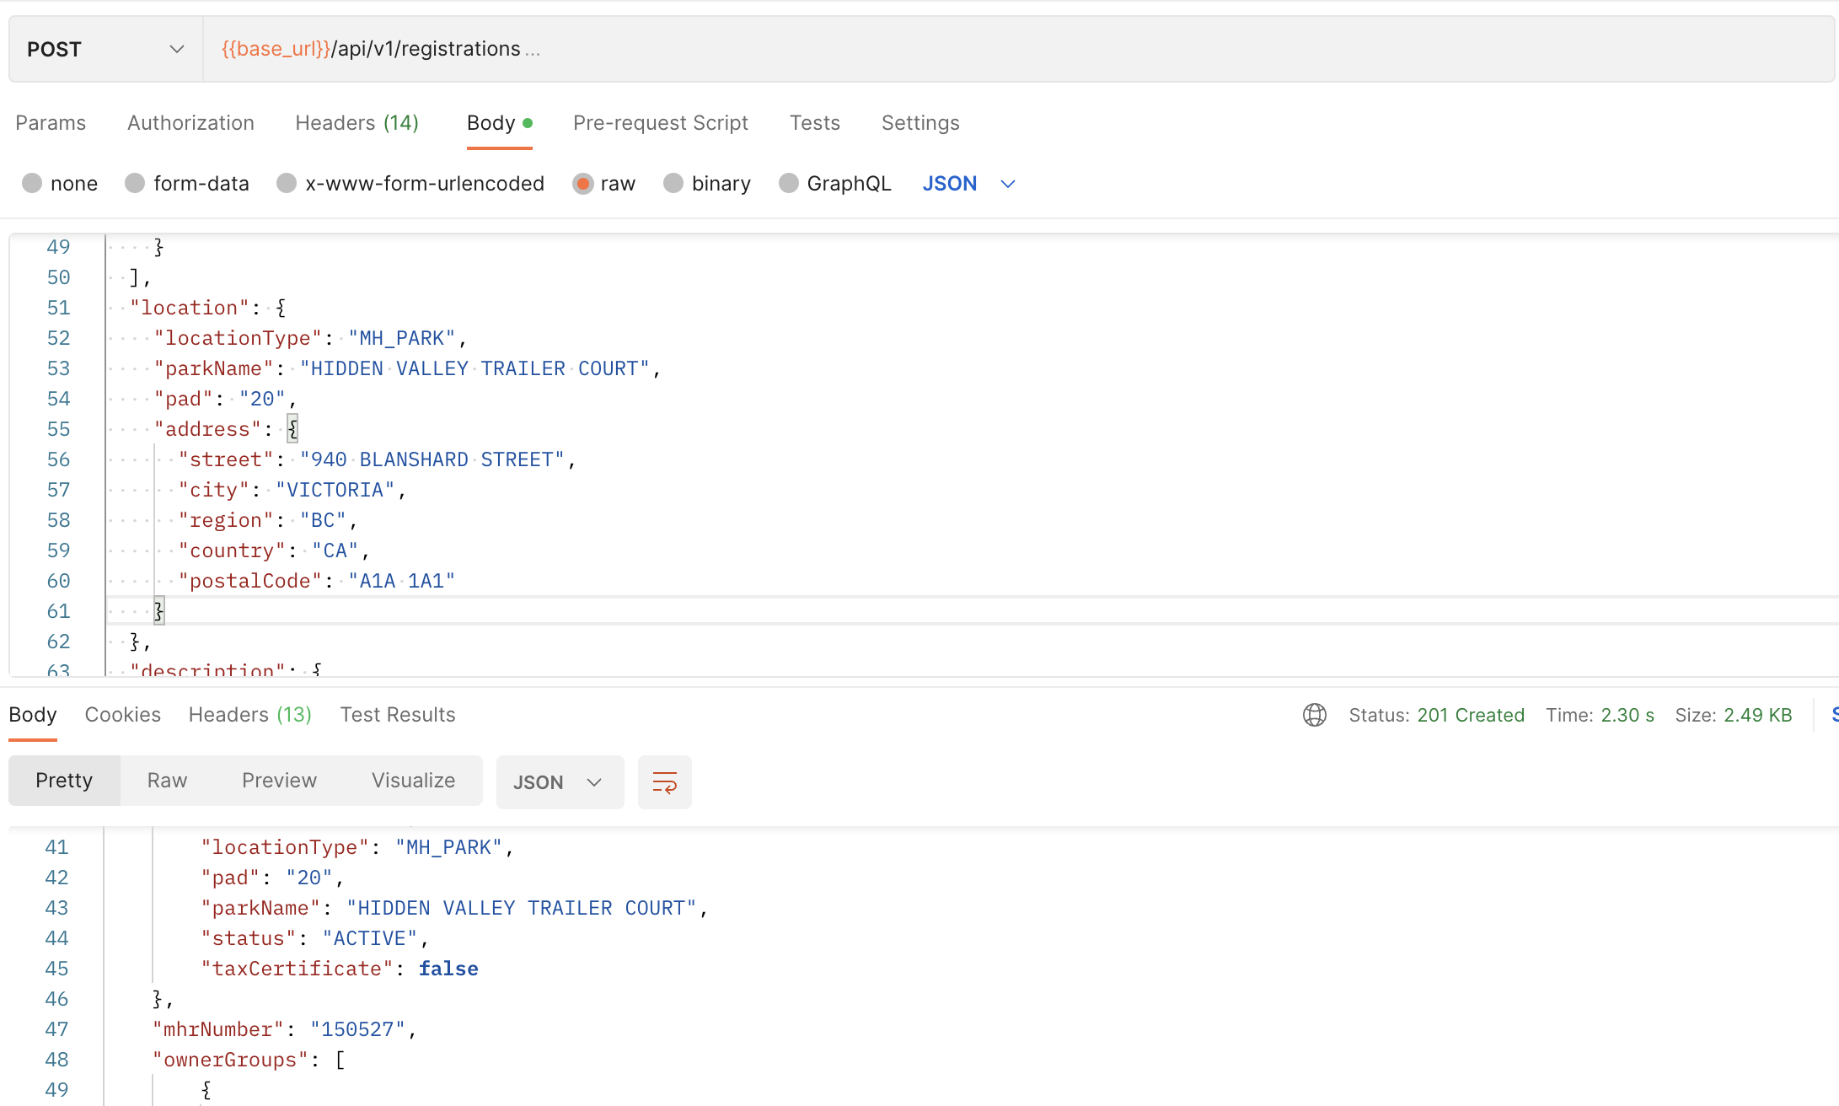The height and width of the screenshot is (1106, 1839).
Task: Select the raw body option
Action: (x=582, y=183)
